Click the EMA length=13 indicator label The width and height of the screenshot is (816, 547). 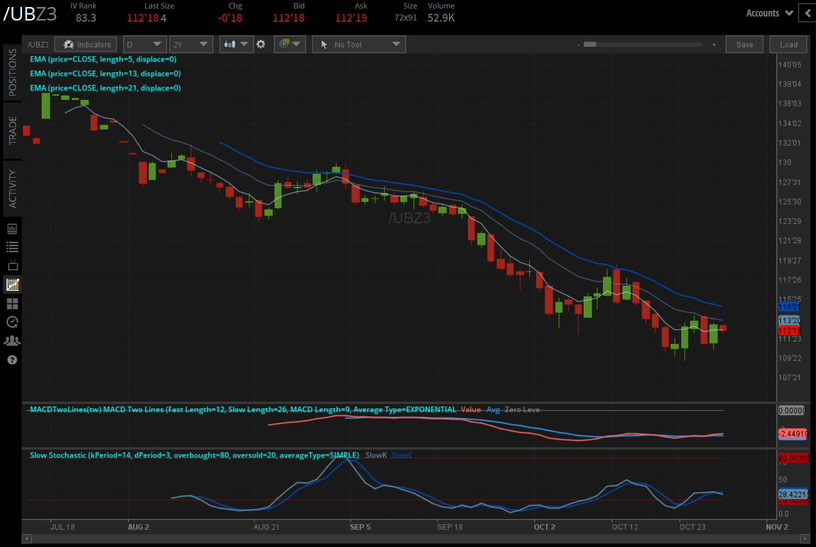[x=105, y=74]
